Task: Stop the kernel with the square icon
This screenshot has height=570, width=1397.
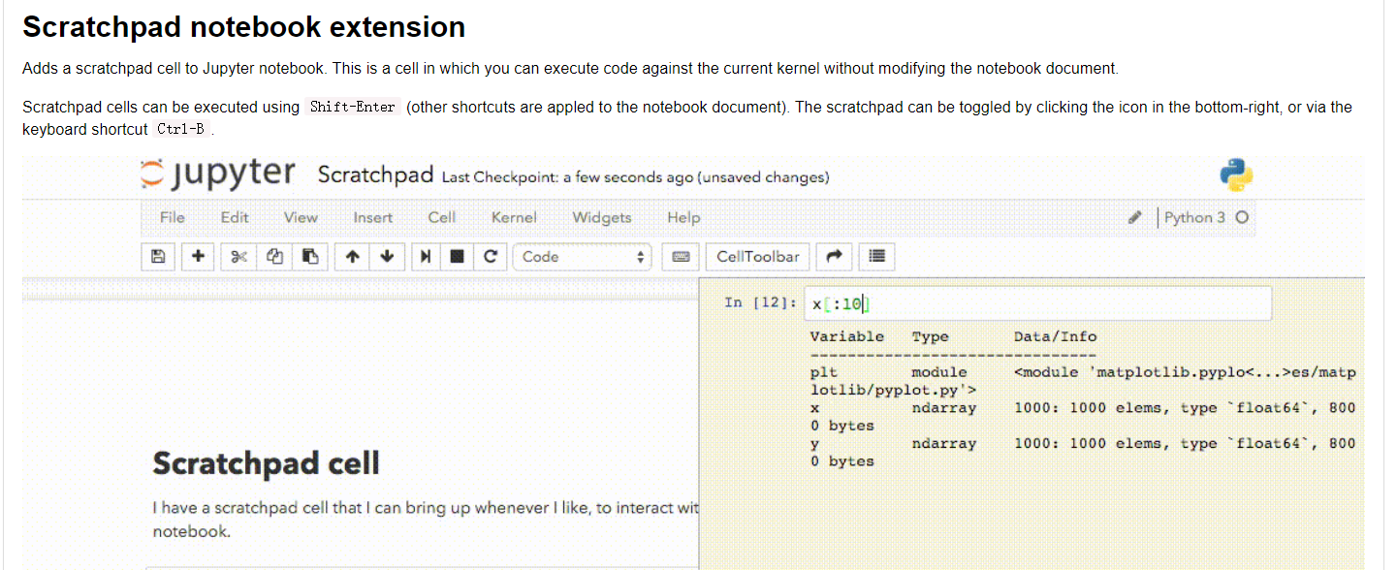Action: click(x=457, y=257)
